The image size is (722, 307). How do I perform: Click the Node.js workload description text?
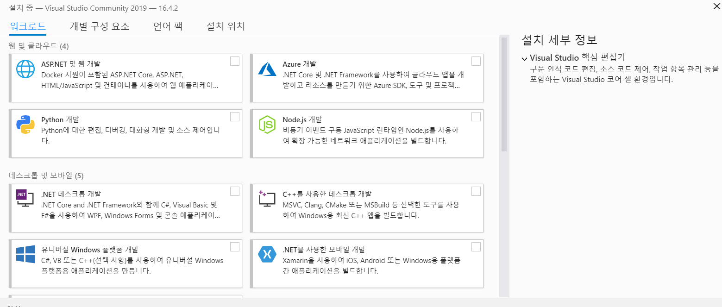pyautogui.click(x=370, y=136)
